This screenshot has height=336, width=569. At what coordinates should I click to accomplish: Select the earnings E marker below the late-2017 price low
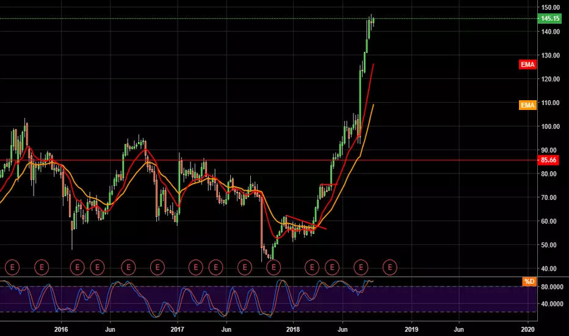click(x=274, y=268)
